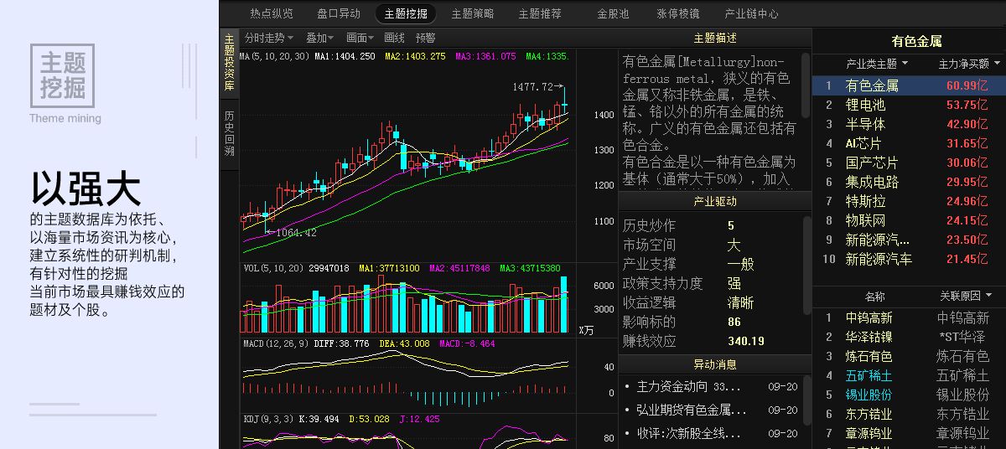Open the 中钨高新 stock entry

[869, 317]
